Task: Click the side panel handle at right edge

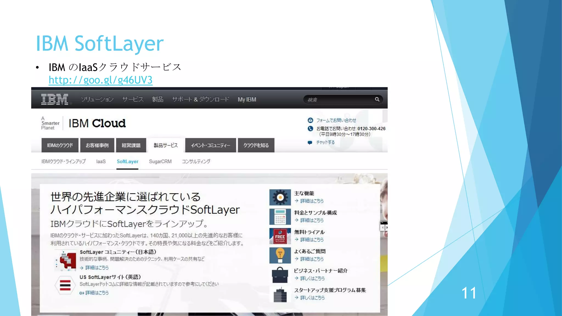Action: pyautogui.click(x=384, y=226)
